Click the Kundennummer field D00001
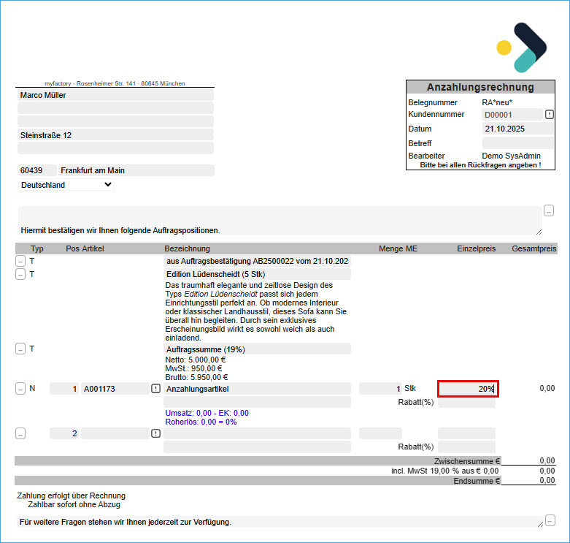 (512, 115)
